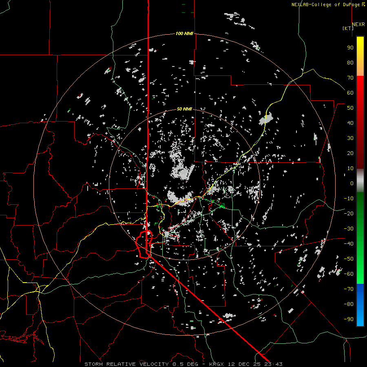The width and height of the screenshot is (367, 367).
Task: Click the positive 80 value on the velocity scale
Action: coord(350,62)
